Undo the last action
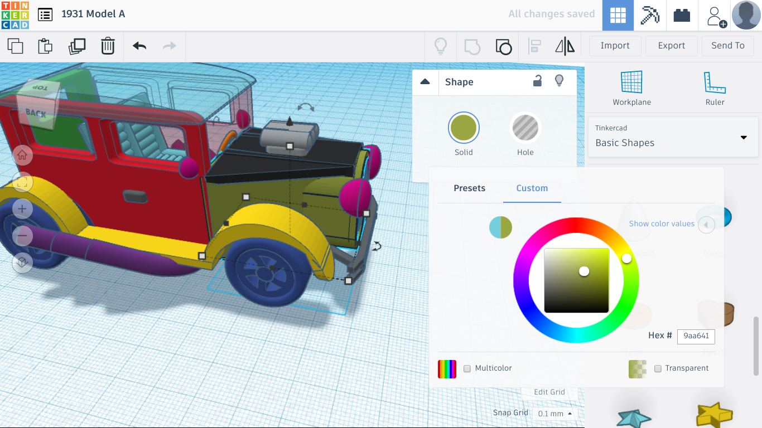The height and width of the screenshot is (428, 762). [138, 46]
